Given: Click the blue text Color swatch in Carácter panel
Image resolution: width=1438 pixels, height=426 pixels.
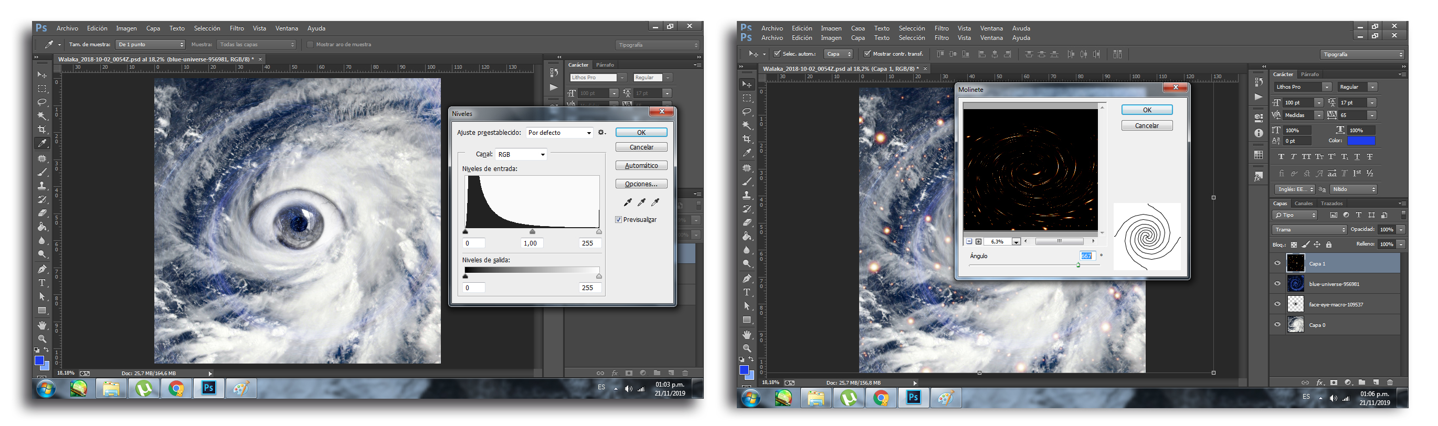Looking at the screenshot, I should (x=1361, y=141).
